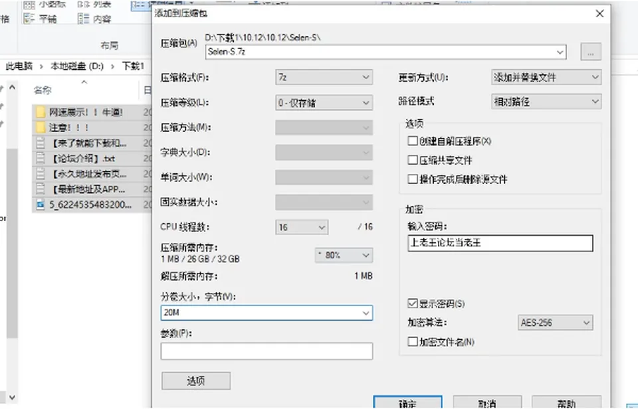This screenshot has height=409, width=638.
Task: Open the 压缩格式 dropdown showing 7z
Action: click(324, 77)
